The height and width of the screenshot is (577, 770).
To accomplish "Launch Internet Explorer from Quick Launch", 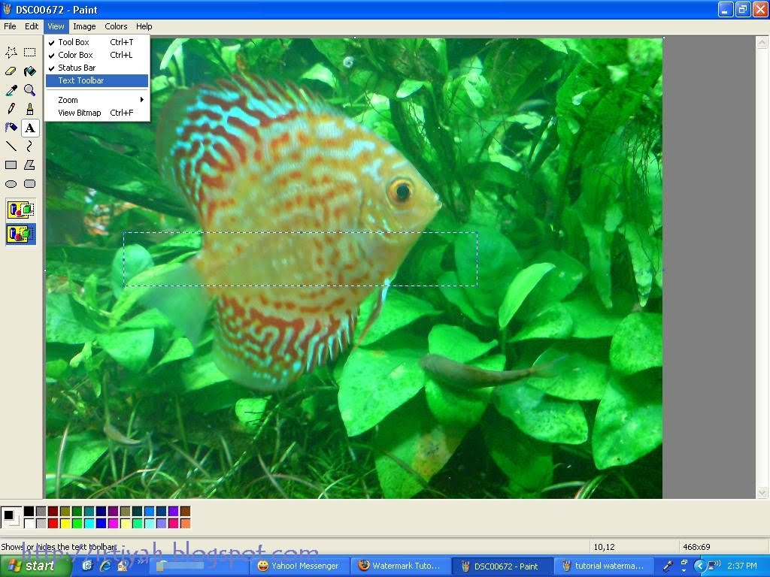I will click(105, 566).
